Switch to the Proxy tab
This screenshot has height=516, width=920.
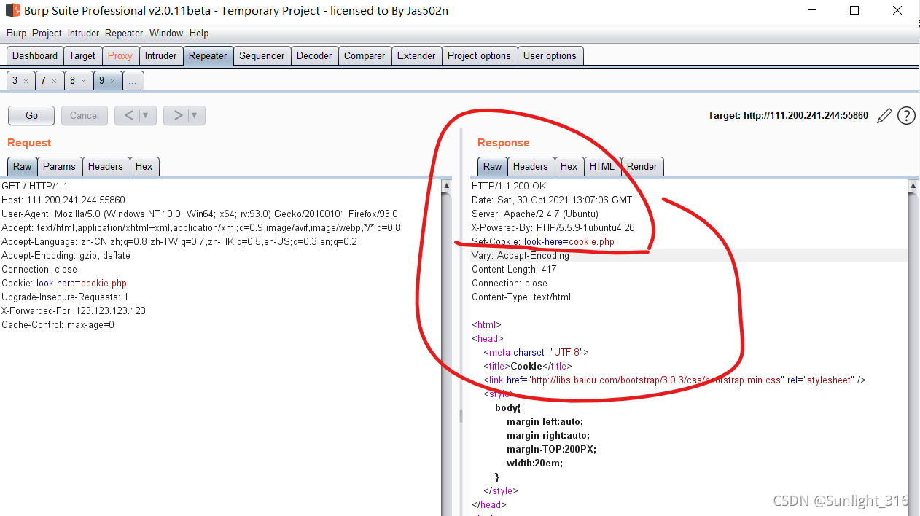[120, 55]
